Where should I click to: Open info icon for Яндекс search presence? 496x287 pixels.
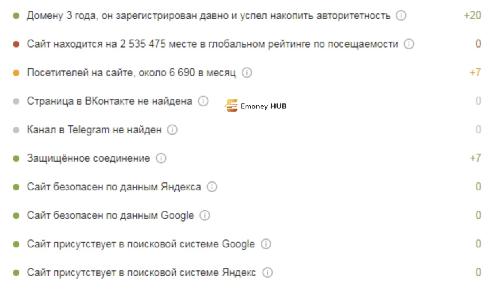[267, 273]
